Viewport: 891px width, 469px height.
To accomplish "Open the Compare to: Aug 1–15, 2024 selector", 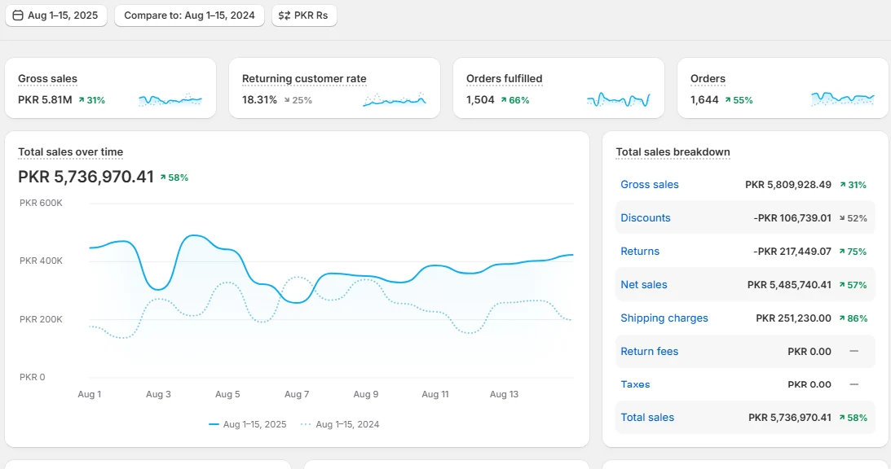I will (189, 15).
